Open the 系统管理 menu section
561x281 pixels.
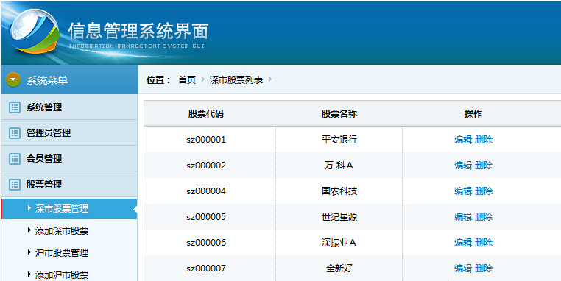click(69, 107)
